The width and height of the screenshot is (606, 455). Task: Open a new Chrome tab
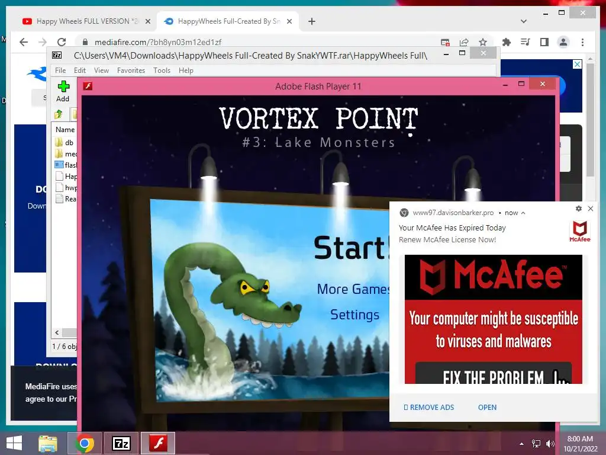point(312,21)
